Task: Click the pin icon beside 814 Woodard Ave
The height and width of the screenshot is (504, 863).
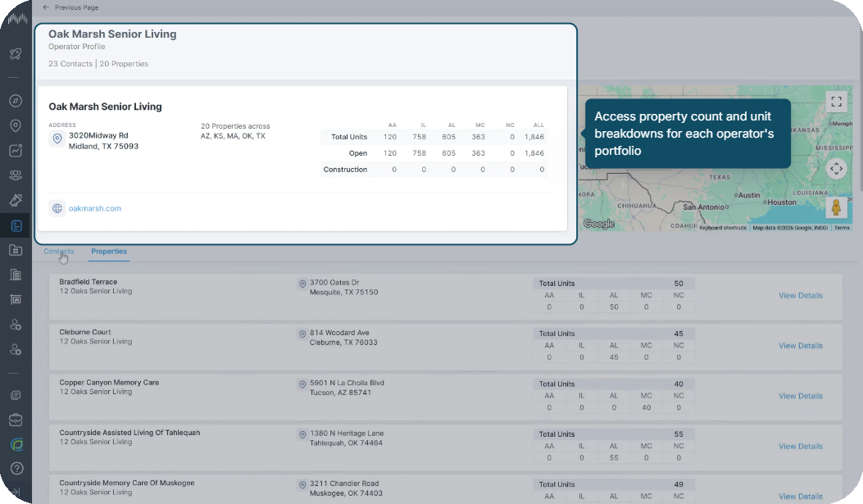Action: [302, 334]
